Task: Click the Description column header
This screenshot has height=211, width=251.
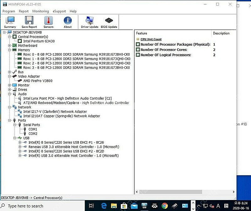Action: (224, 33)
